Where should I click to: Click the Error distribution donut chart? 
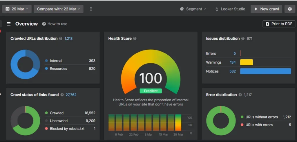coord(221,121)
